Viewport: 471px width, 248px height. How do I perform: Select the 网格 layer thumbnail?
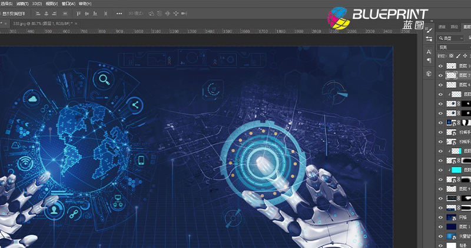(x=452, y=217)
